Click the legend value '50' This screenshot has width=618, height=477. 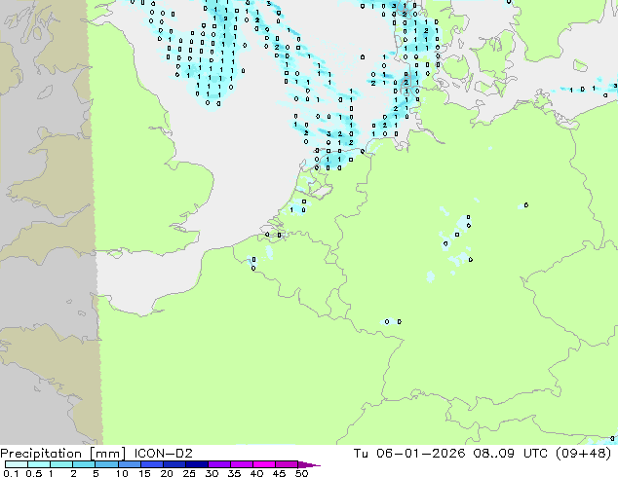[x=301, y=473]
